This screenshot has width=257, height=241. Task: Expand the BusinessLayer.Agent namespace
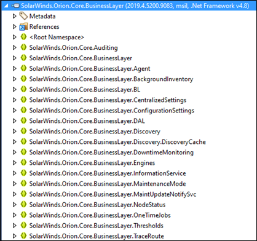coord(14,68)
